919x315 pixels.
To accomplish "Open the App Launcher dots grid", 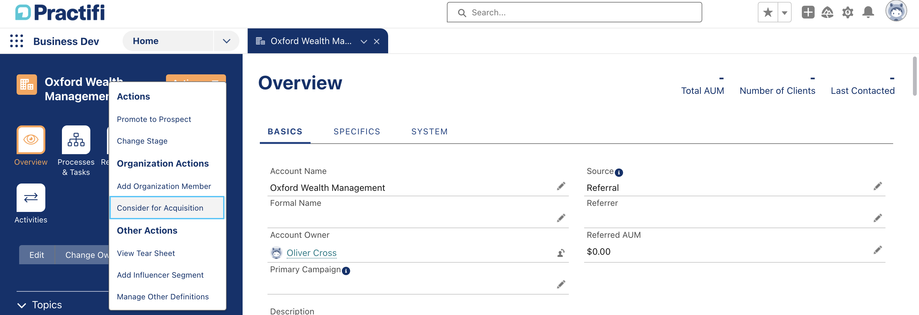I will click(16, 41).
